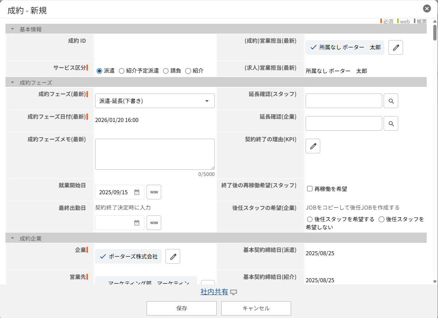Screen dimensions: 438x318
Task: Click into the 成約フェーズメモ text area
Action: click(x=155, y=154)
